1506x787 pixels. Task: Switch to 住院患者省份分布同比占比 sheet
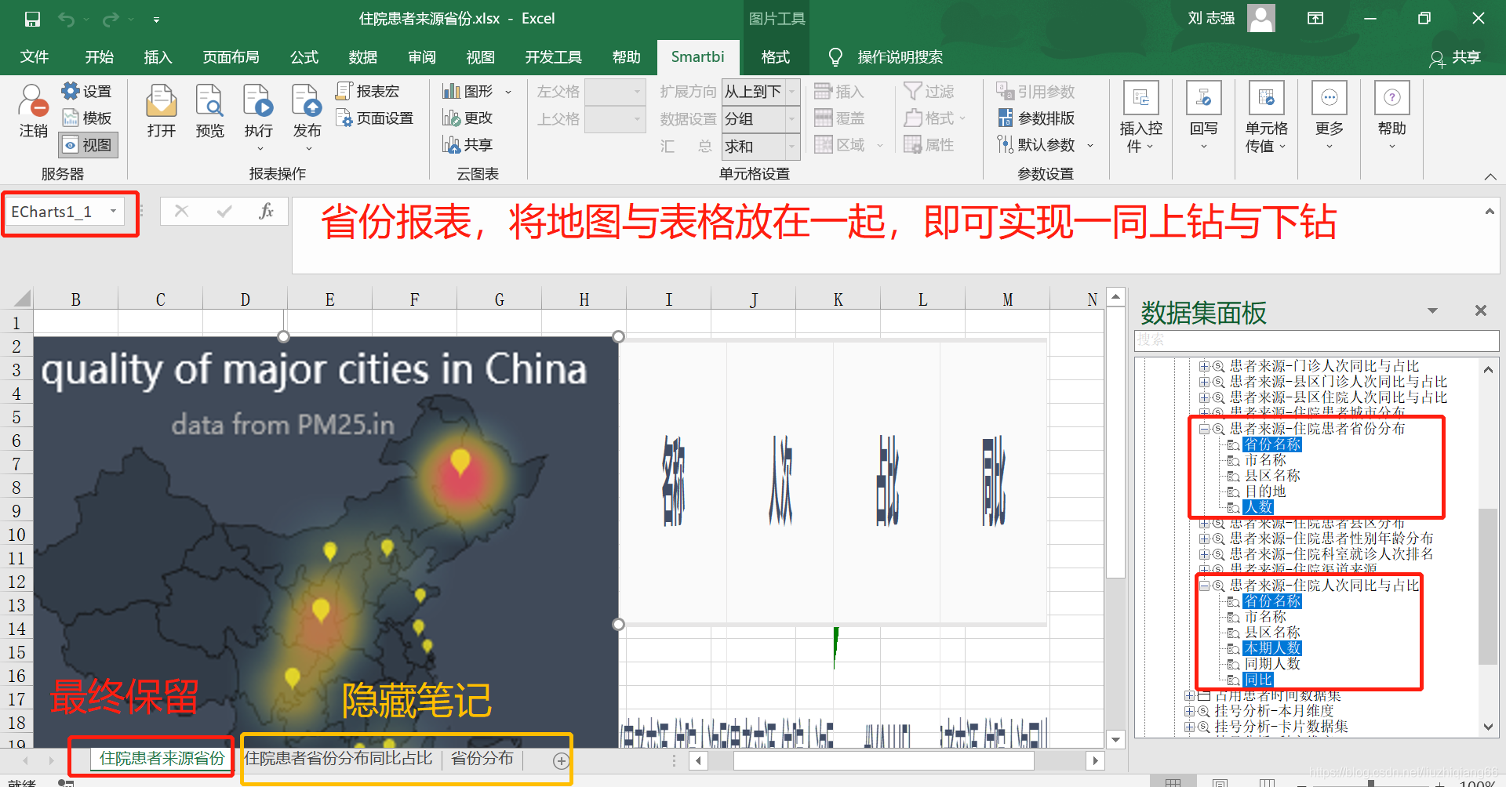coord(338,758)
